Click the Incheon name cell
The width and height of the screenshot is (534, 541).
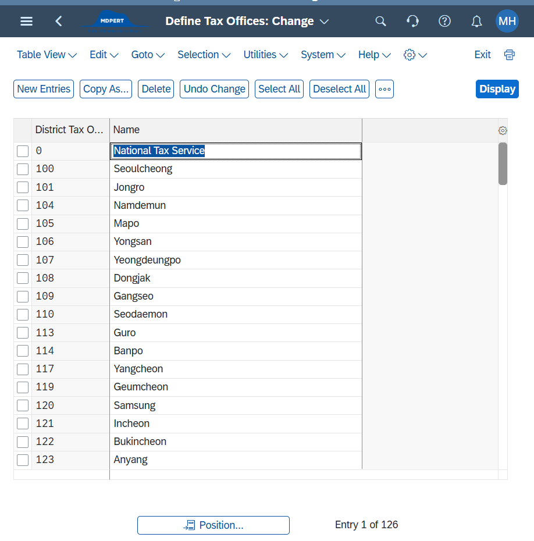(x=236, y=423)
